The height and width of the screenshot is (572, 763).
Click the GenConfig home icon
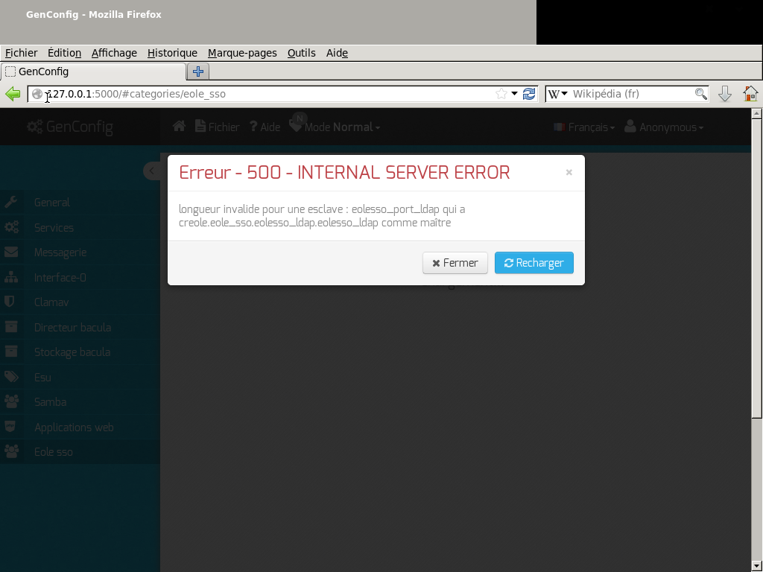click(x=179, y=127)
